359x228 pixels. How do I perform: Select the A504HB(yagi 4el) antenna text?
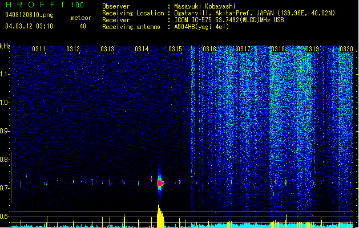tap(201, 27)
